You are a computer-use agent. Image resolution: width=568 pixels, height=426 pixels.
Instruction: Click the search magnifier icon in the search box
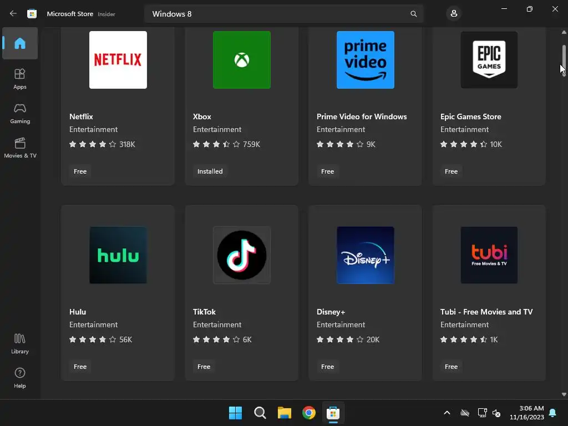pos(413,14)
